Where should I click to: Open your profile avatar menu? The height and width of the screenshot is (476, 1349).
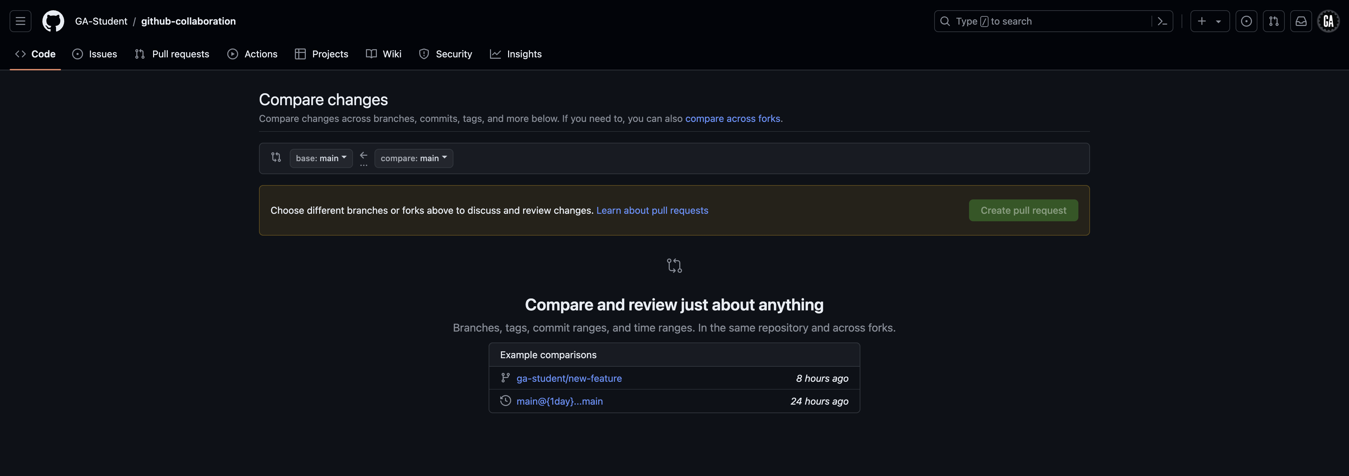coord(1328,21)
